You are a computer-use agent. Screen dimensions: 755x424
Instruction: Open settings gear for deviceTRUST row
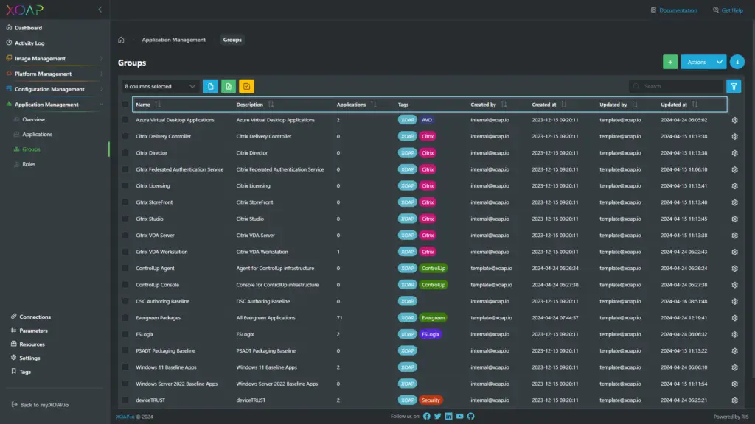pyautogui.click(x=734, y=400)
